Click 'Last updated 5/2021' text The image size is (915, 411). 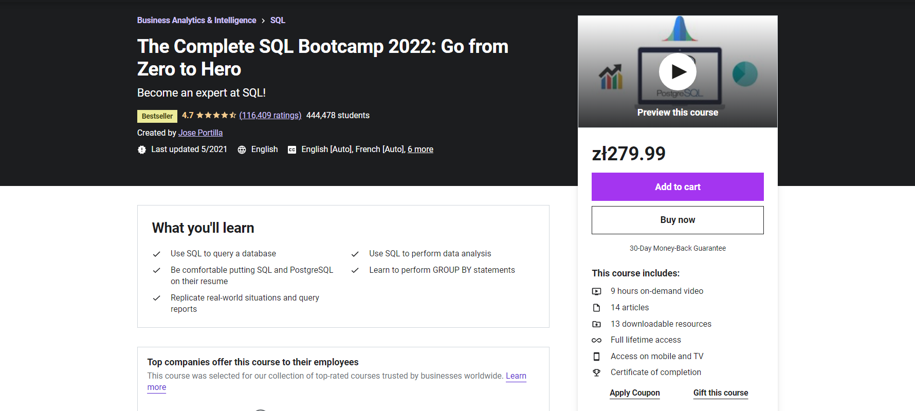[189, 149]
